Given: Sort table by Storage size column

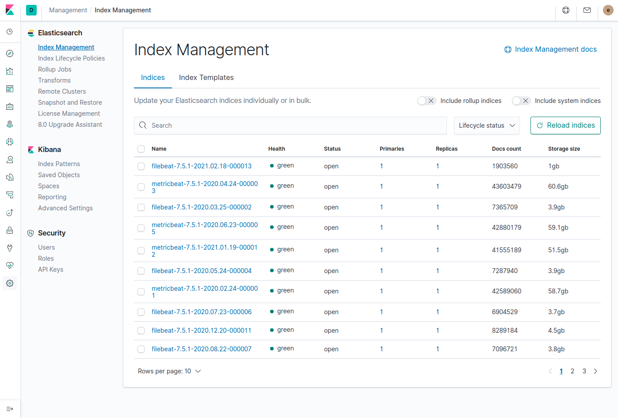Looking at the screenshot, I should [564, 149].
